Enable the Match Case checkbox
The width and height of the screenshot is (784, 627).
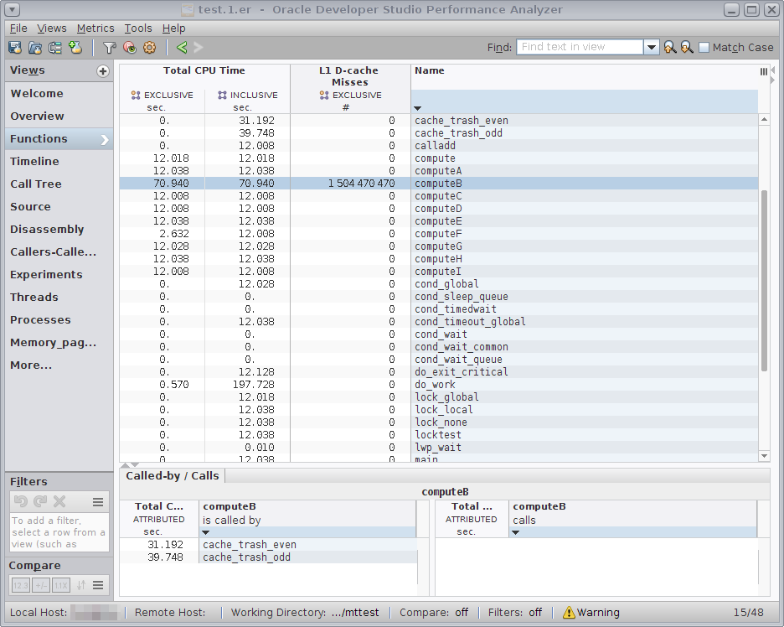click(704, 48)
